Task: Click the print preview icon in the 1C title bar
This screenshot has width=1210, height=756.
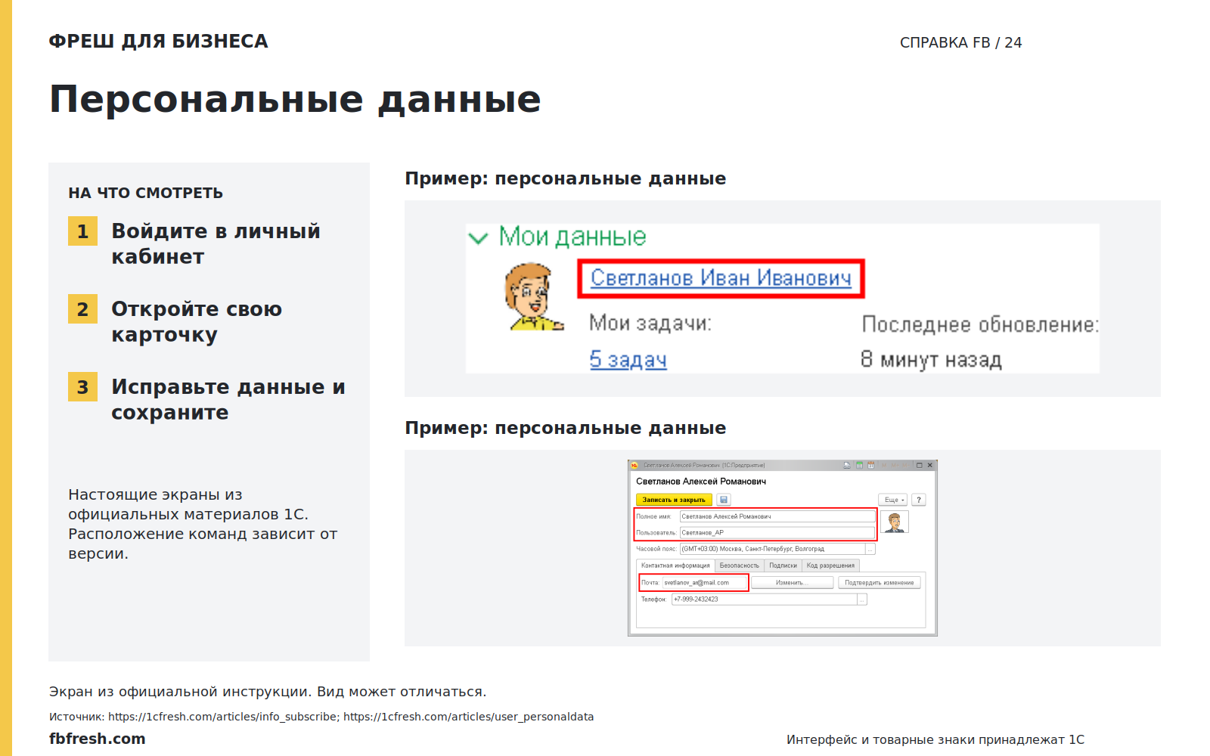Action: click(x=847, y=465)
